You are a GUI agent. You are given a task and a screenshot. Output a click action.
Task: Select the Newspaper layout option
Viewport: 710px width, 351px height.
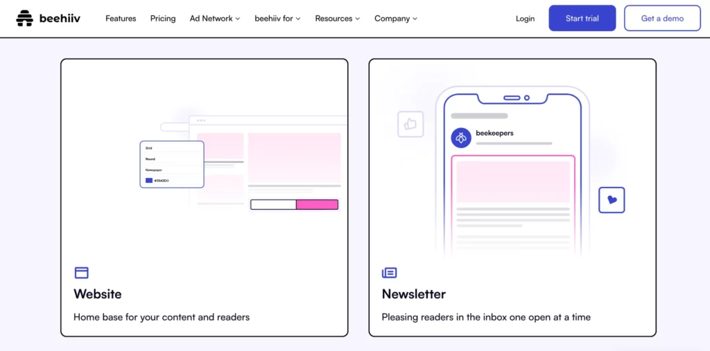pyautogui.click(x=153, y=170)
